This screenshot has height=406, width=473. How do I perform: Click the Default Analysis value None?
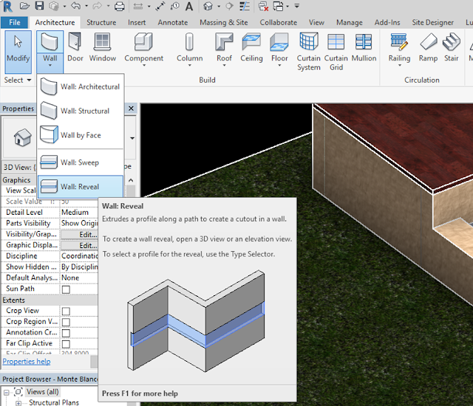(70, 278)
